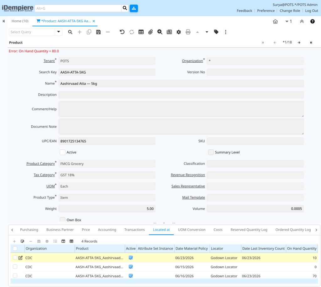Jump to the first record
The width and height of the screenshot is (321, 287).
(263, 43)
